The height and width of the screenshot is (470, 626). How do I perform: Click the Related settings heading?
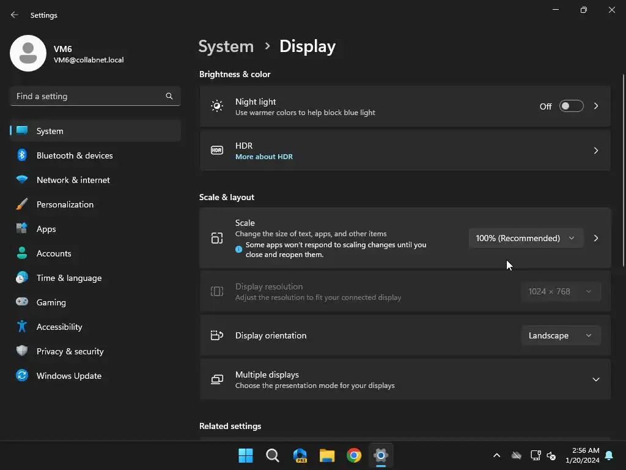[x=230, y=426]
